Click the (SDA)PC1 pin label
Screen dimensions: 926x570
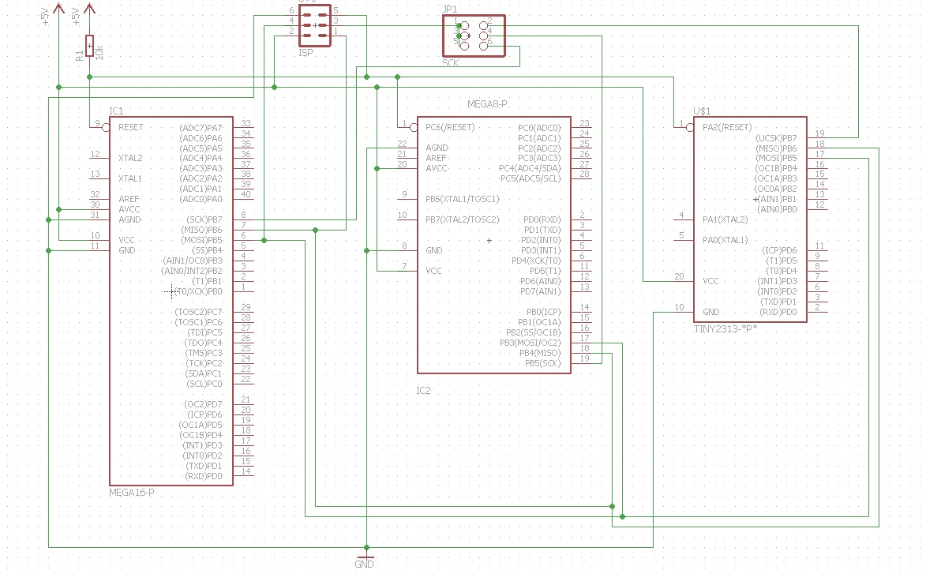coord(204,373)
